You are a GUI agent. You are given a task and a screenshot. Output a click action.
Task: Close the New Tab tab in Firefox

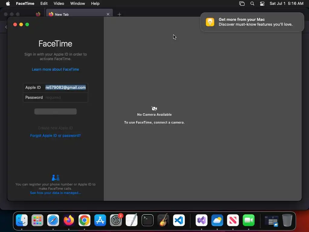click(108, 14)
